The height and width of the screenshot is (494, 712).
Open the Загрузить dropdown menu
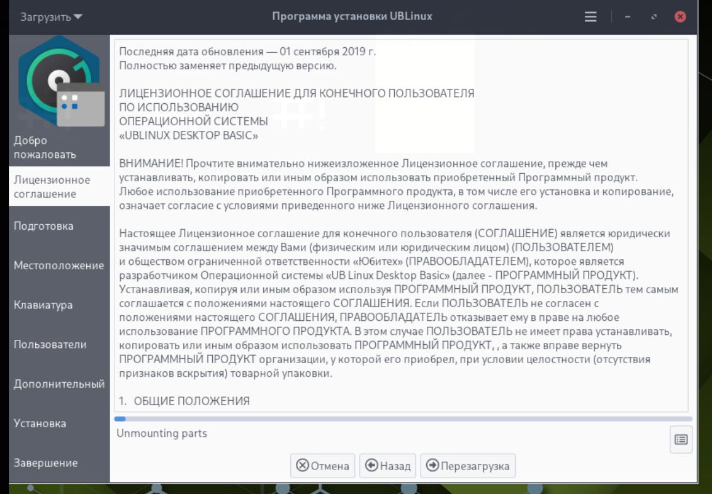click(51, 17)
